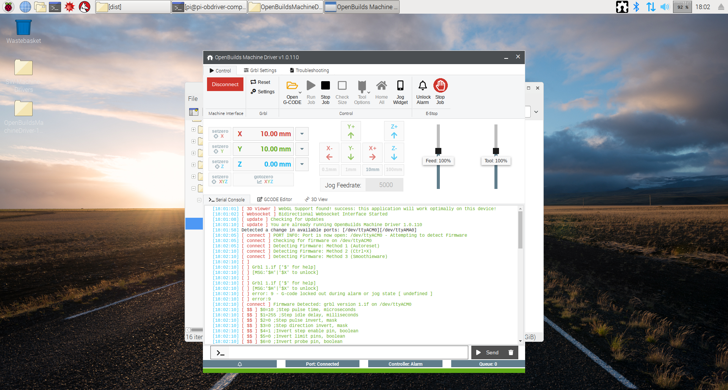Select the 10mm jog step size

point(372,170)
